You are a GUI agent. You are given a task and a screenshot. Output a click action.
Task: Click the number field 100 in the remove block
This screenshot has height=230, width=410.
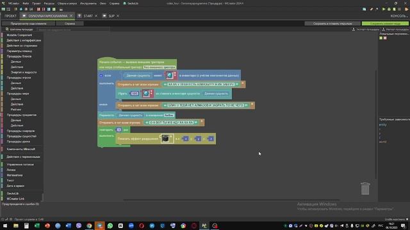coord(135,93)
